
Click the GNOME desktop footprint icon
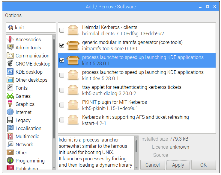click(x=10, y=63)
